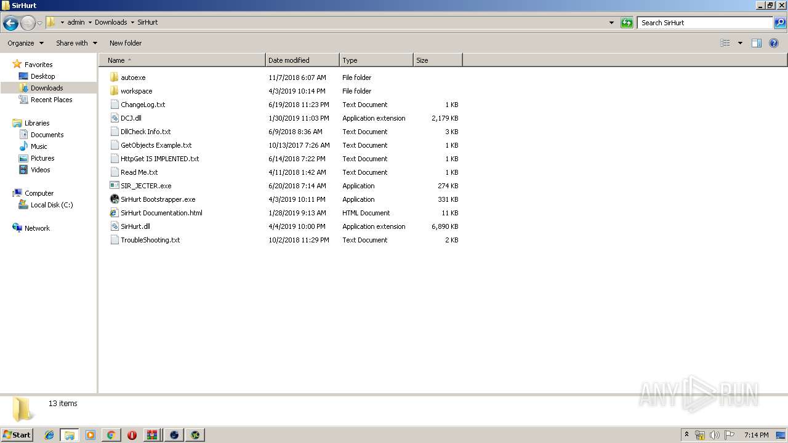Select Computer in navigation pane

click(x=39, y=193)
